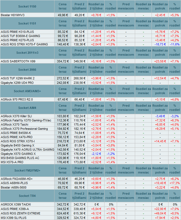Click Pred 2 týždňami header in Socket 1151 section

click(79, 23)
